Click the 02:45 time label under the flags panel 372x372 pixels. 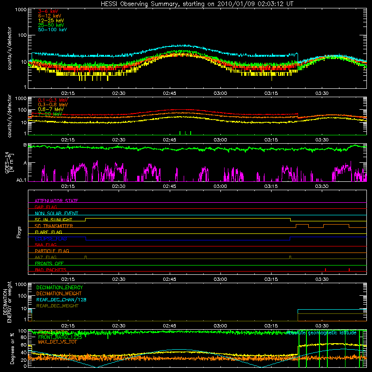[x=169, y=279]
